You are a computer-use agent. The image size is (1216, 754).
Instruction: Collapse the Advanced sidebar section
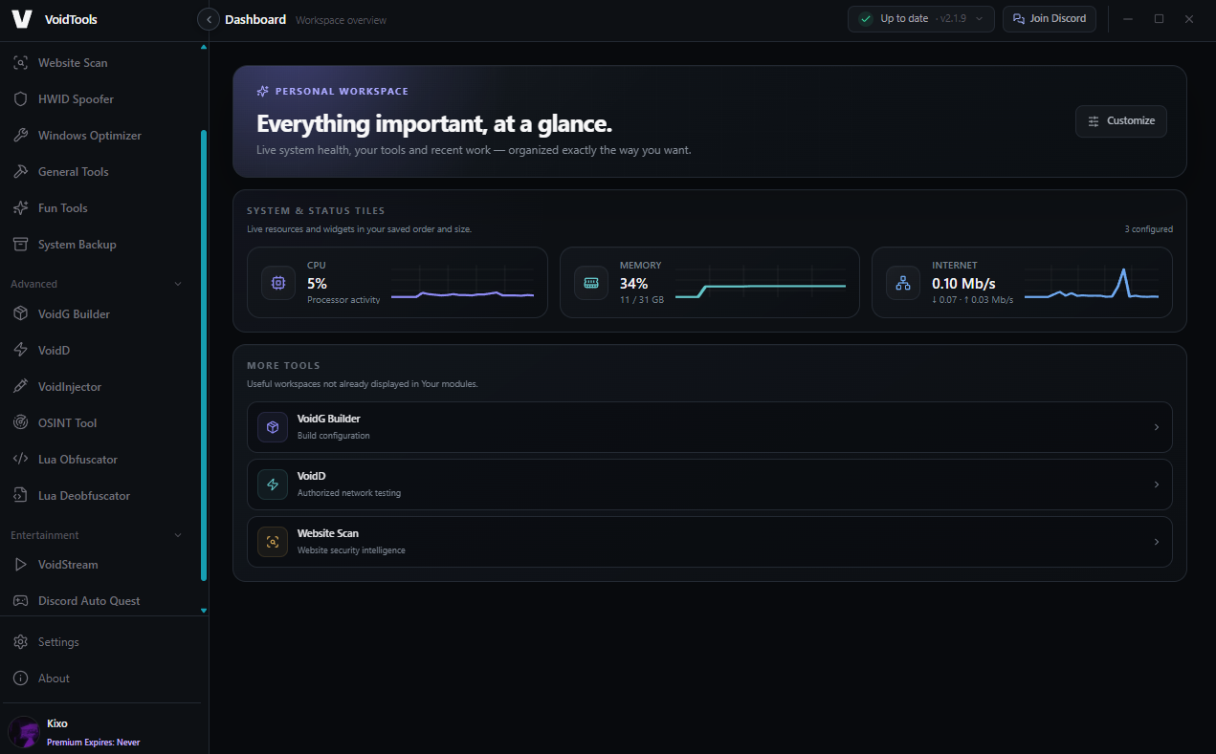(x=178, y=284)
